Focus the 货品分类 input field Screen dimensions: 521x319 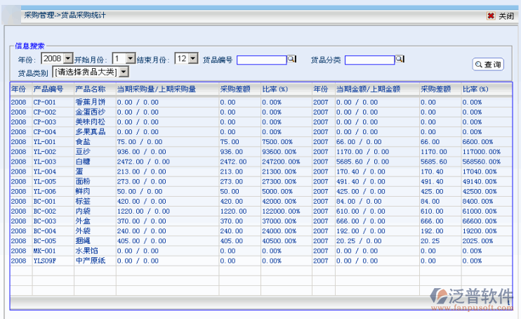tap(369, 60)
